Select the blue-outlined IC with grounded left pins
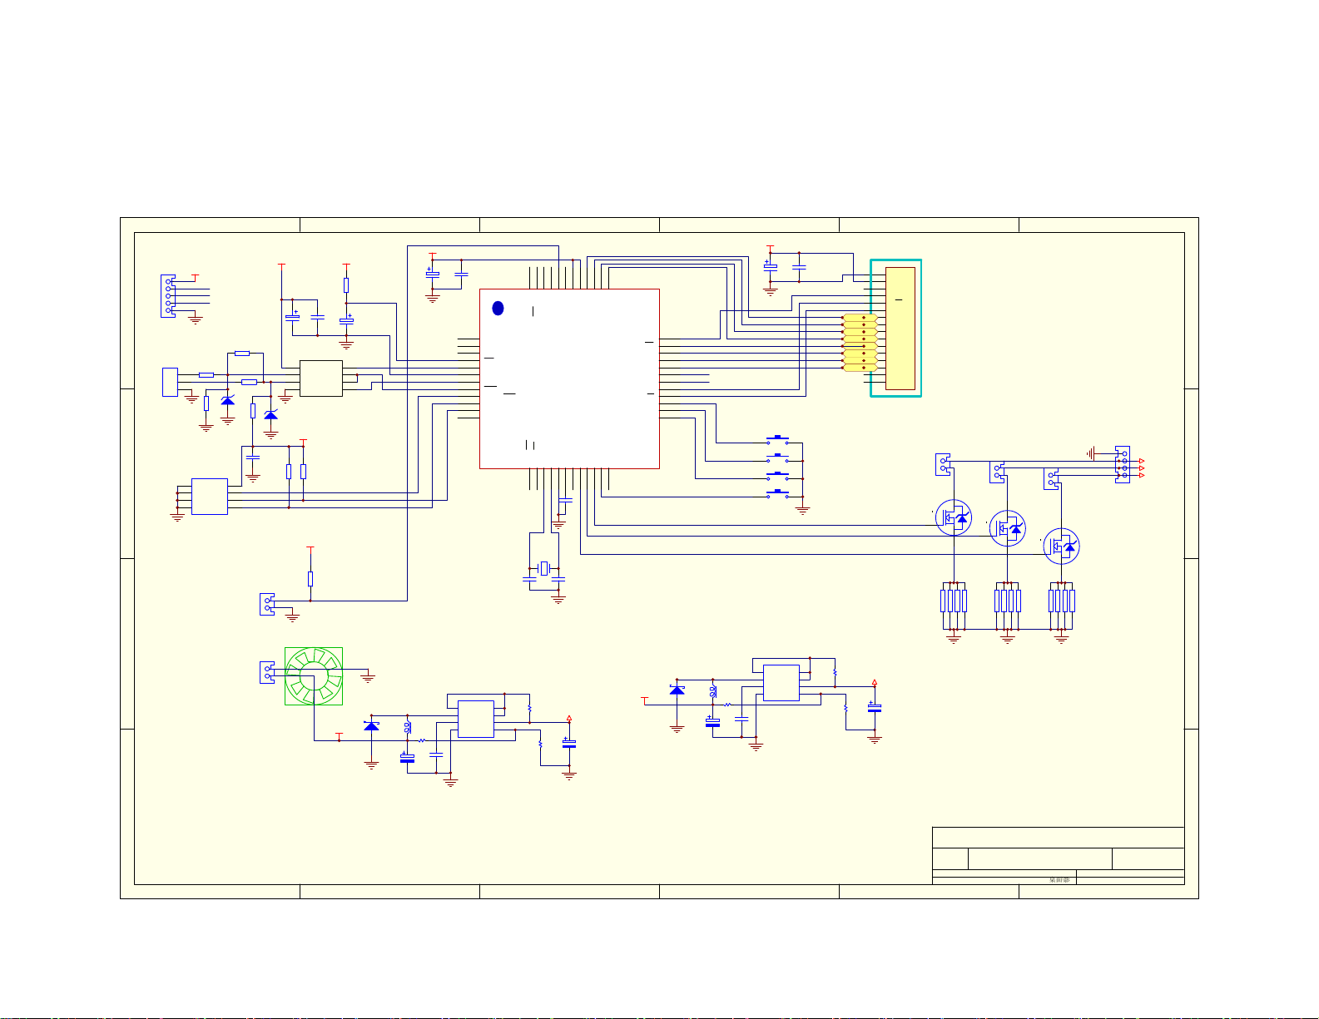The height and width of the screenshot is (1019, 1319). tap(209, 497)
